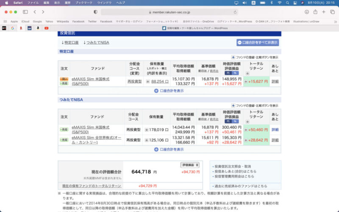Open Safari ファイル menu
339x212 pixels.
point(33,3)
